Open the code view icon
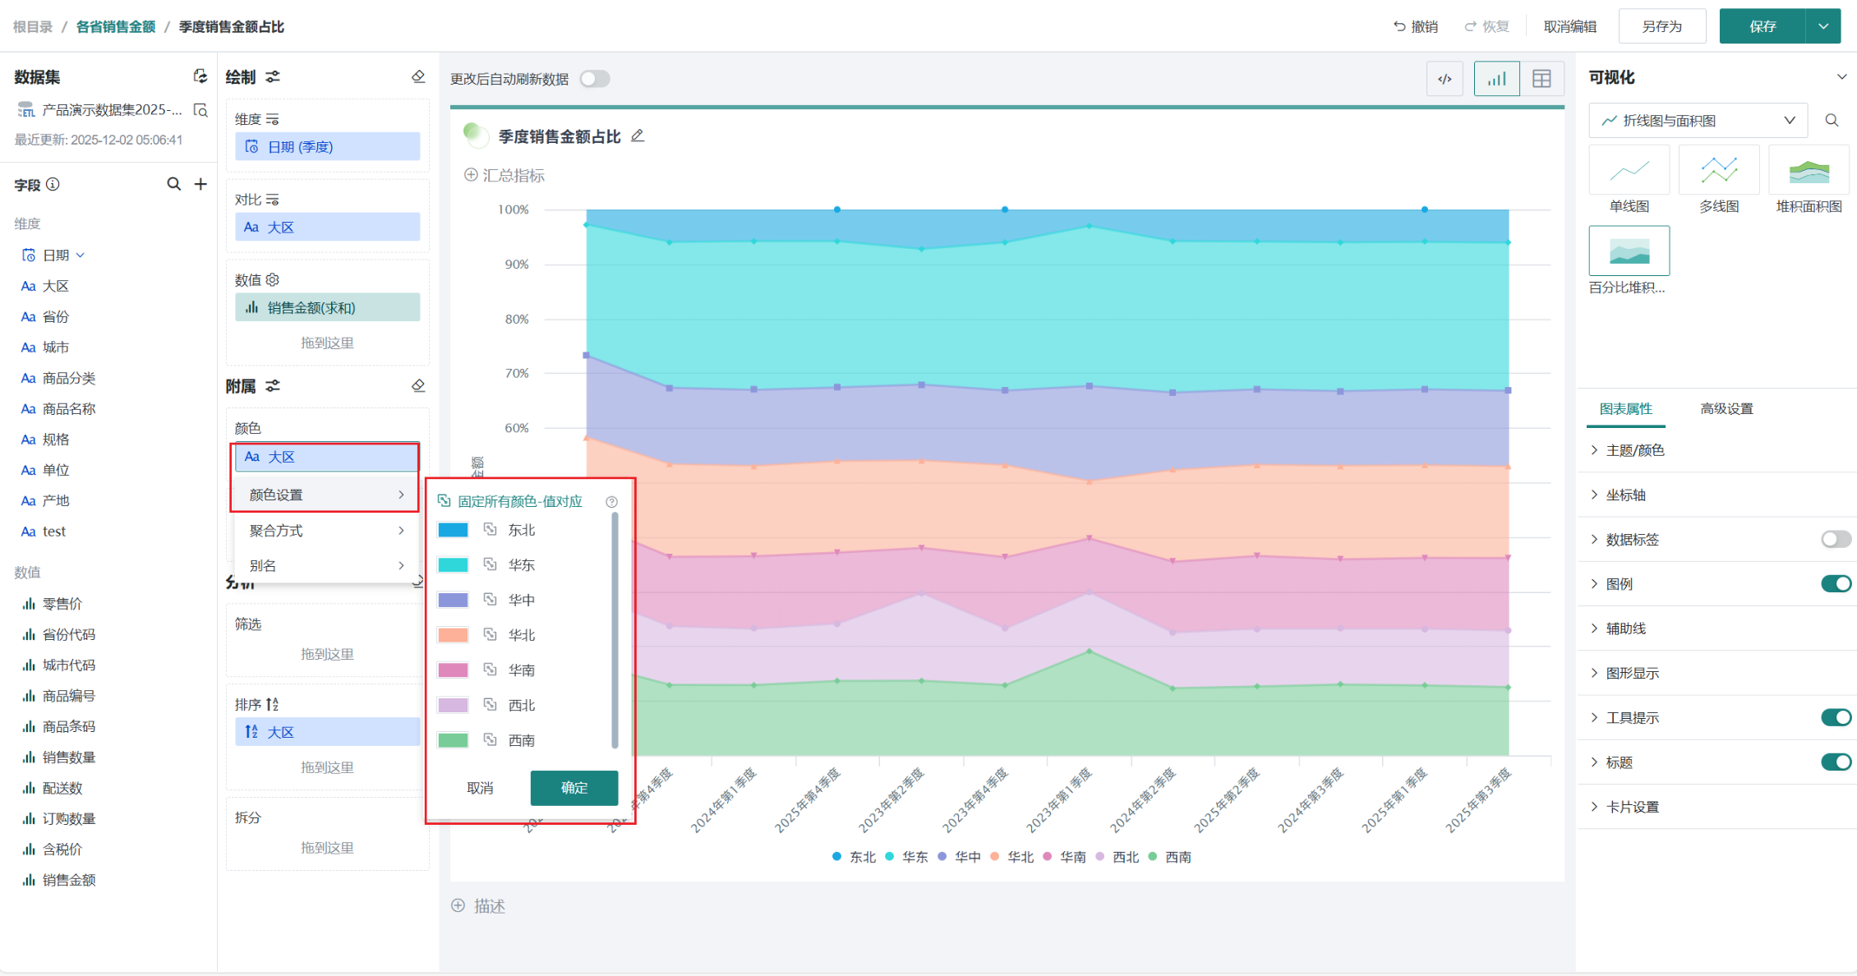The image size is (1857, 976). click(x=1445, y=79)
